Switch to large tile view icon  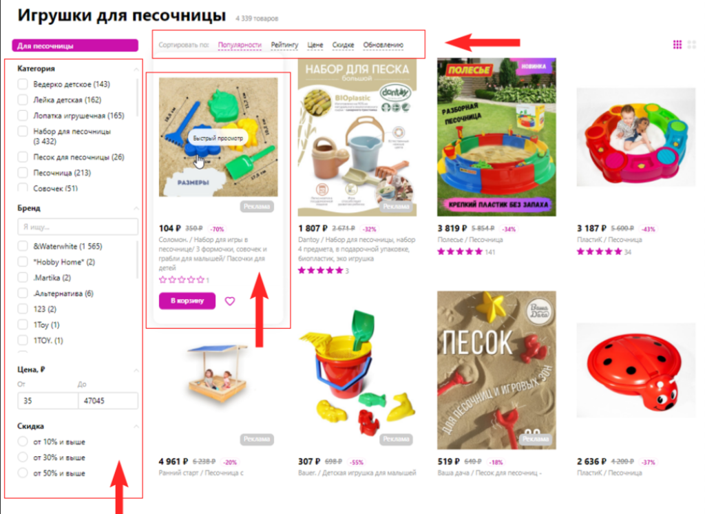point(691,45)
